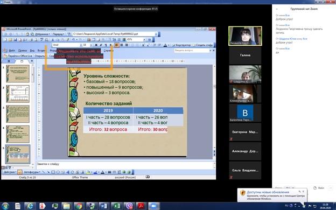Select slide 3 thumbnail in slide panel
Image resolution: width=336 pixels, height=210 pixels.
[x=18, y=114]
